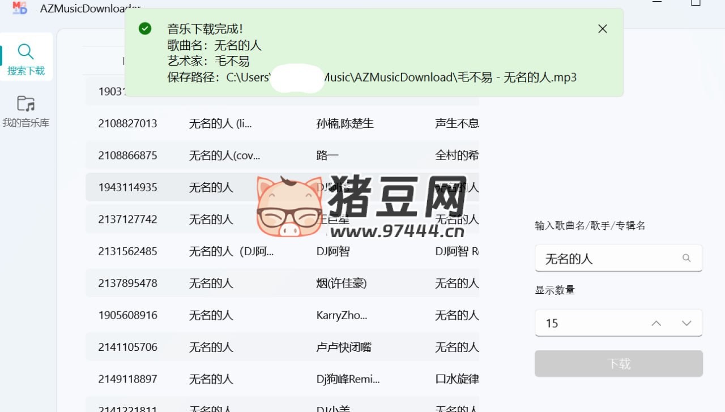Click the 显示数量 number box
This screenshot has height=412, width=725.
(589, 323)
